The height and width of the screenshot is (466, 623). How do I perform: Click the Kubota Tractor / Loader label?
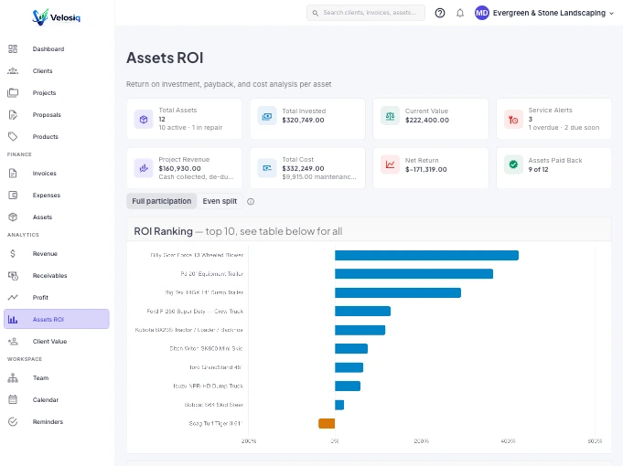(189, 330)
